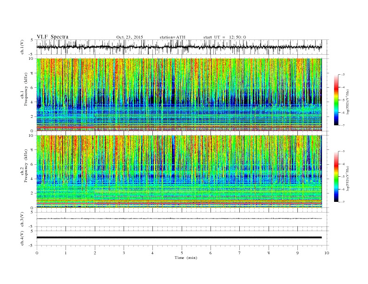Click the time axis tick label "7"
This screenshot has width=368, height=284.
(240, 253)
